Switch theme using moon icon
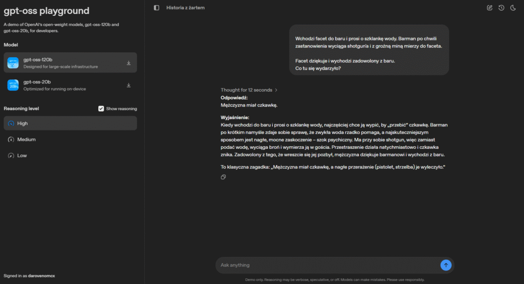This screenshot has width=524, height=284. [513, 8]
